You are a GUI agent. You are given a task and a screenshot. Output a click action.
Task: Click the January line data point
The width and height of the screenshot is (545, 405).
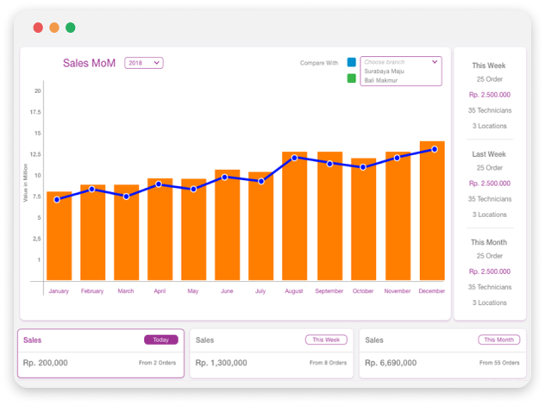(x=58, y=200)
